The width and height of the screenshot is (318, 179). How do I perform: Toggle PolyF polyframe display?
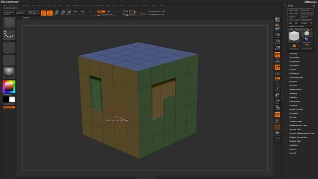point(277,114)
